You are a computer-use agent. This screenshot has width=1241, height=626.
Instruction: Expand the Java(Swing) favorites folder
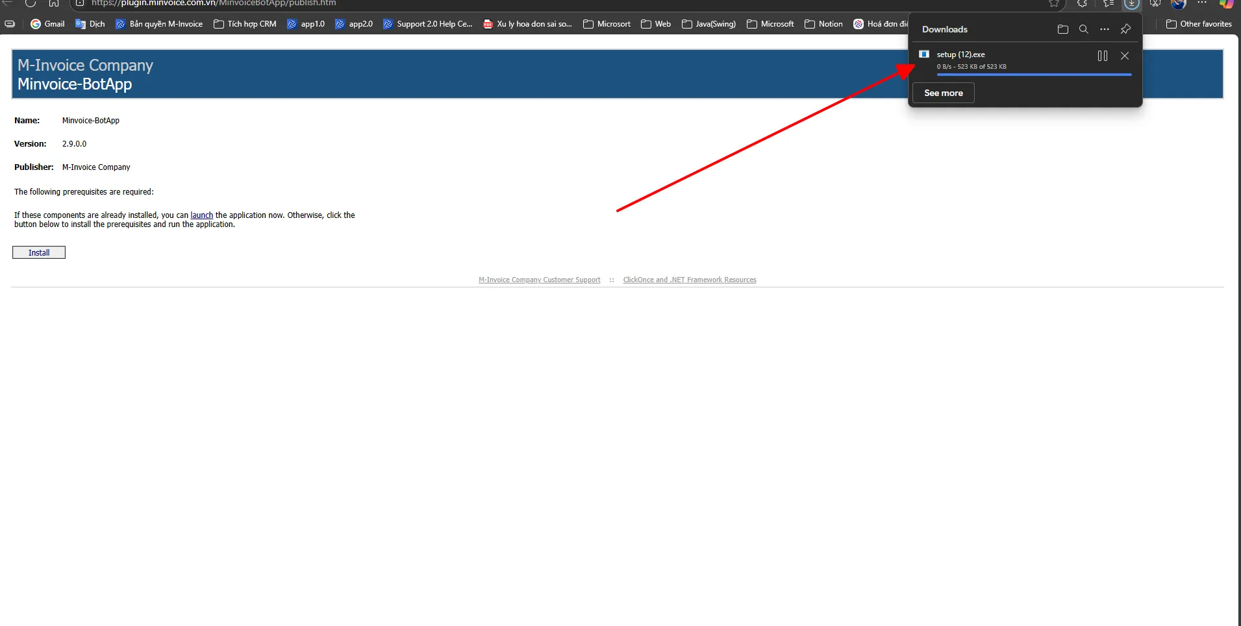pos(708,24)
